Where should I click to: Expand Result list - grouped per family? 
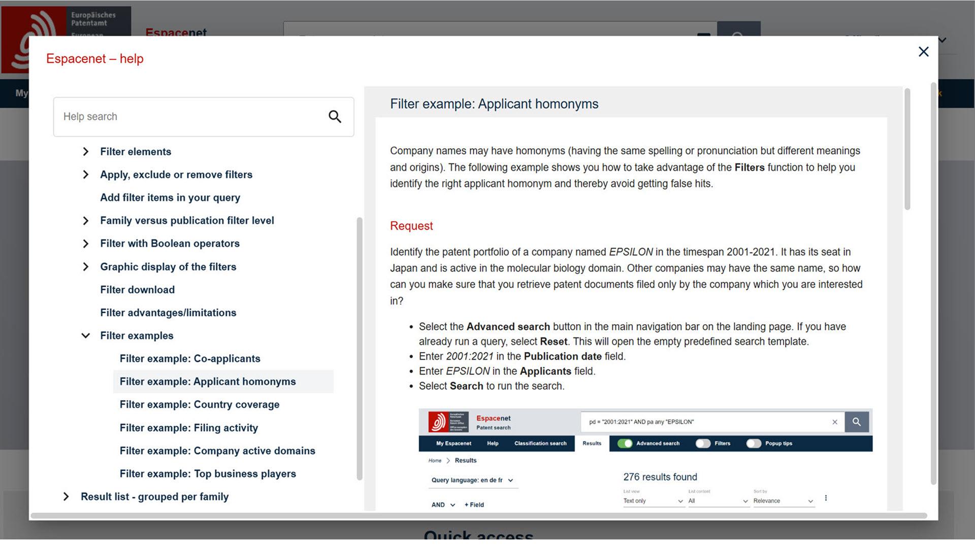[x=66, y=497]
